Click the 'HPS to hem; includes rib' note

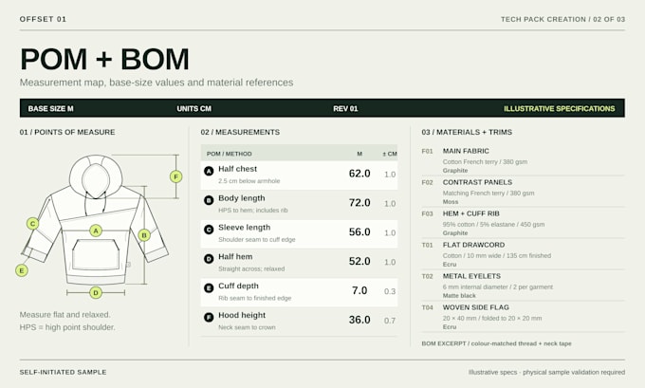(x=253, y=211)
